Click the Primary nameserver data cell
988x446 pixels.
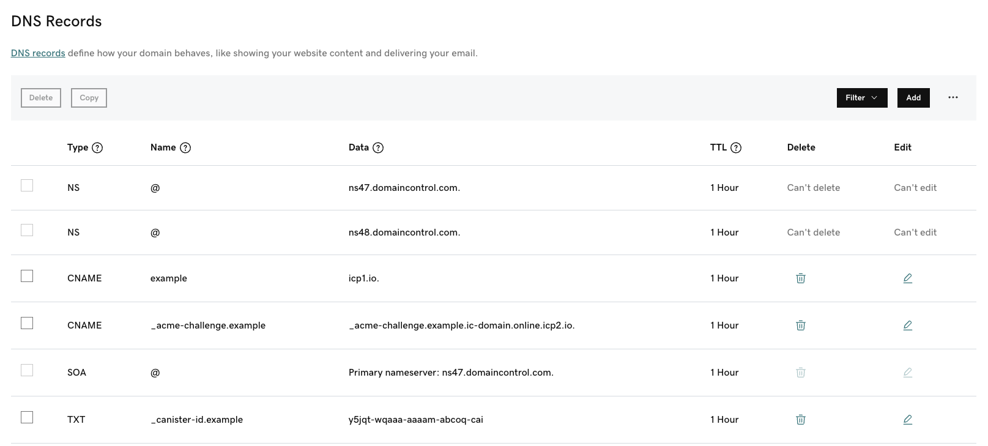coord(451,373)
